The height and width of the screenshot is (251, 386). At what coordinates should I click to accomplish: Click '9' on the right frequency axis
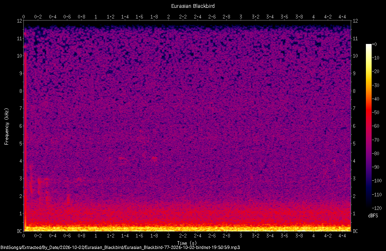point(354,74)
